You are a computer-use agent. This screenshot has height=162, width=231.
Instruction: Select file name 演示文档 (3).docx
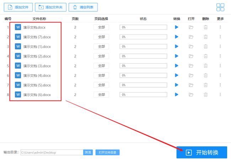tap(37, 66)
